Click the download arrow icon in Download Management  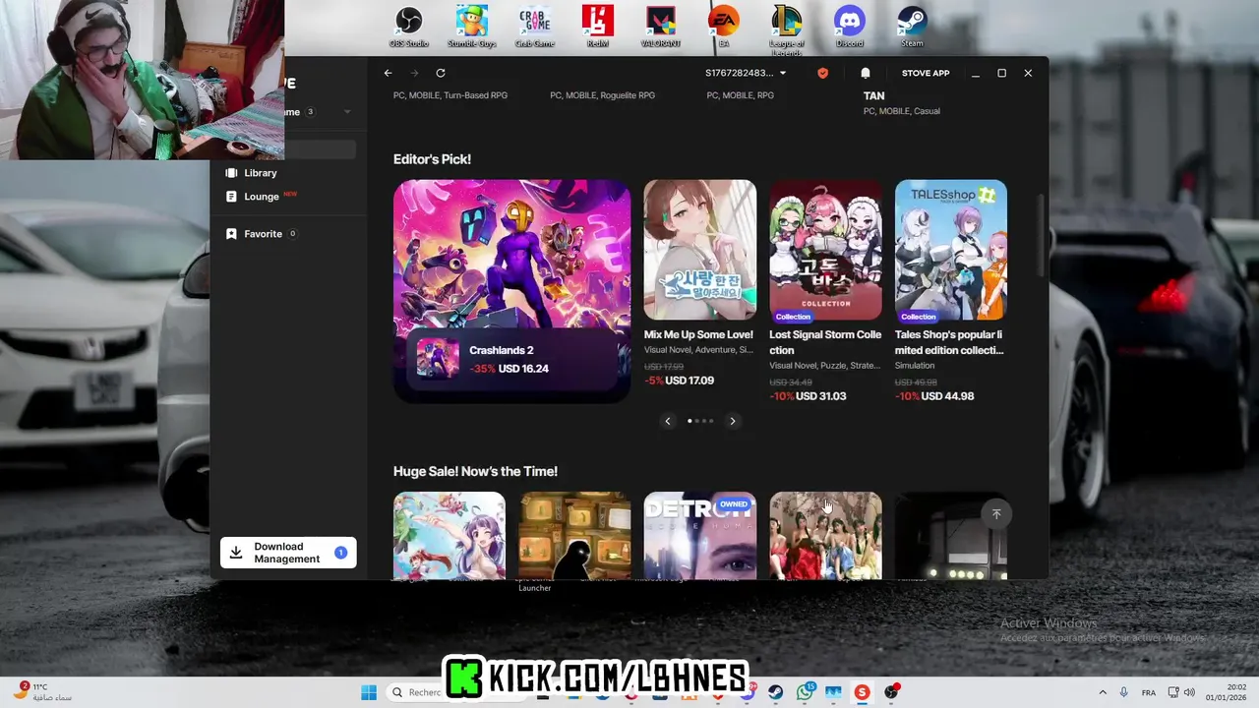[x=236, y=553]
